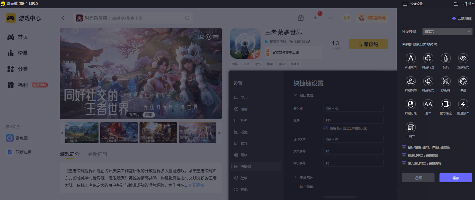Select the 扳机 trigger key icon
Image resolution: width=475 pixels, height=200 pixels.
(446, 58)
